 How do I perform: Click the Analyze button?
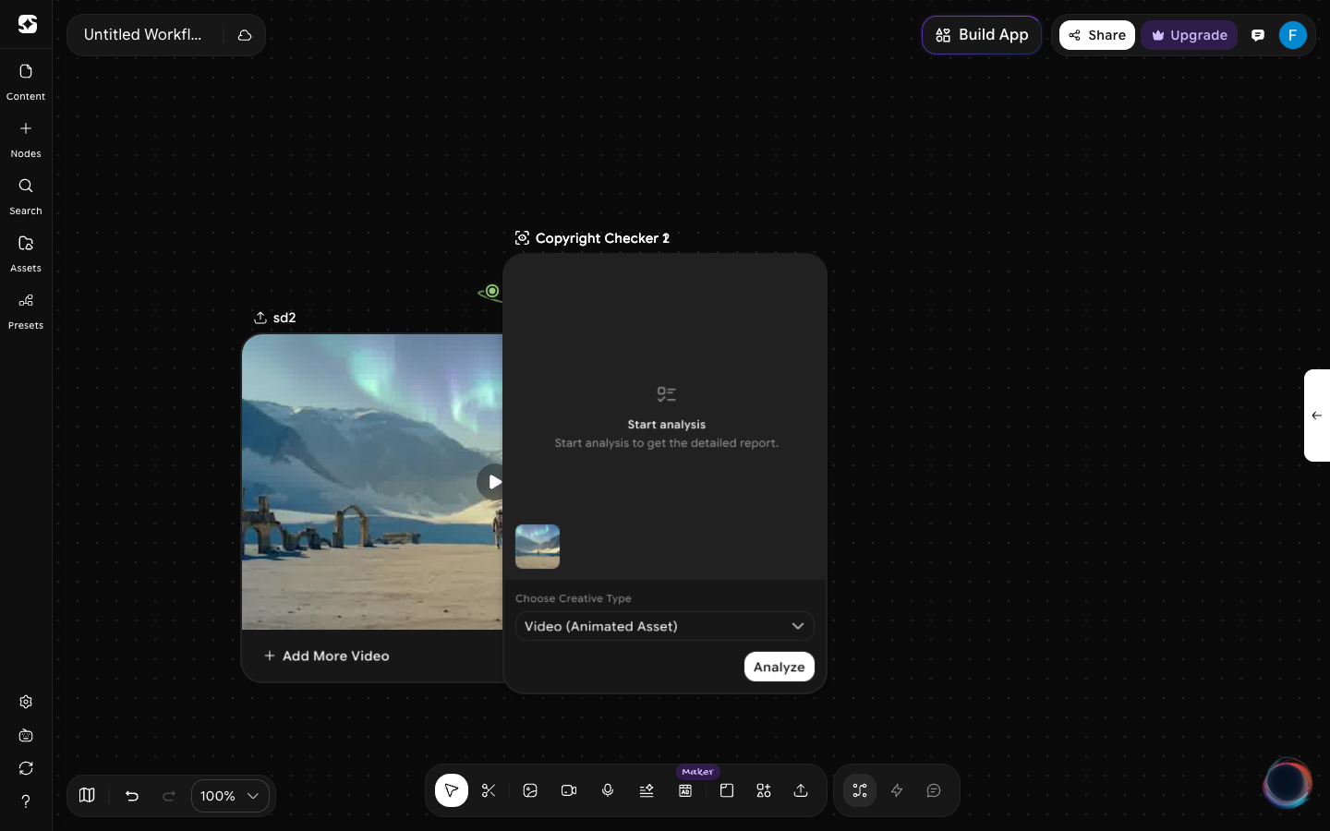point(780,667)
